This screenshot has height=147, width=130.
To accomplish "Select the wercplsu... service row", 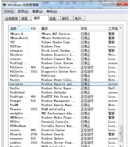I will tap(64, 84).
